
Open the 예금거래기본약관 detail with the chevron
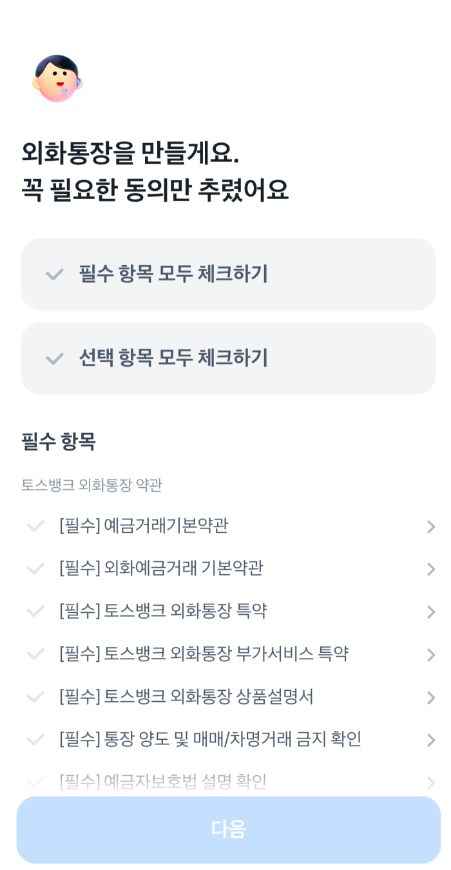[x=430, y=526]
